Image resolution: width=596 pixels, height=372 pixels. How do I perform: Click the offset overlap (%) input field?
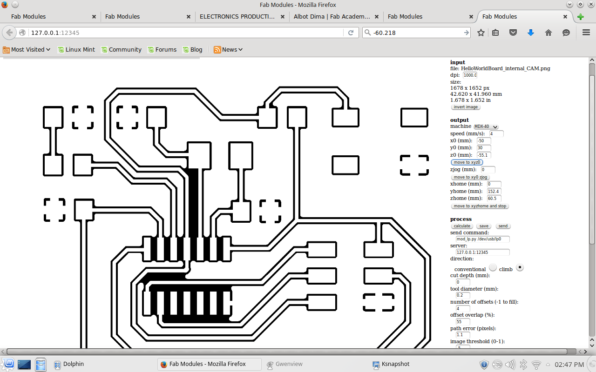coord(463,321)
